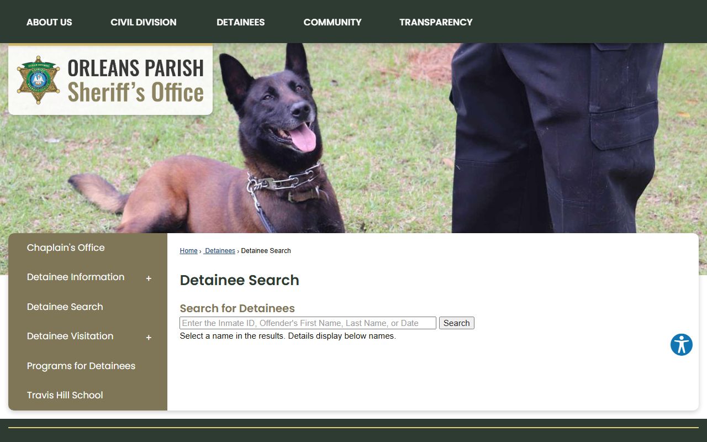Click the Search for Detainees subheading
This screenshot has width=707, height=442.
(237, 308)
